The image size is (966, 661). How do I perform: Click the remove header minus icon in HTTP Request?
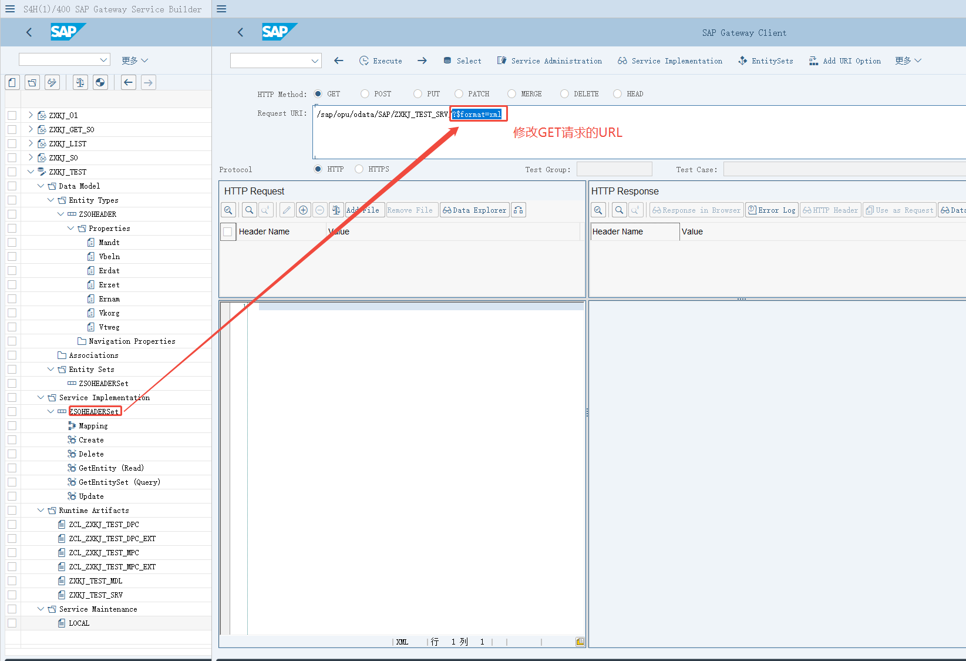pyautogui.click(x=320, y=210)
